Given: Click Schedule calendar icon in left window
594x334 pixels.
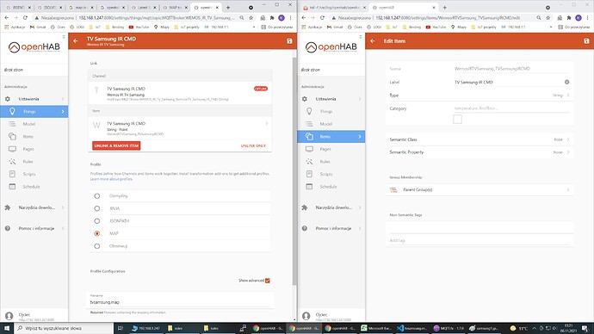Looking at the screenshot, I should tap(13, 186).
